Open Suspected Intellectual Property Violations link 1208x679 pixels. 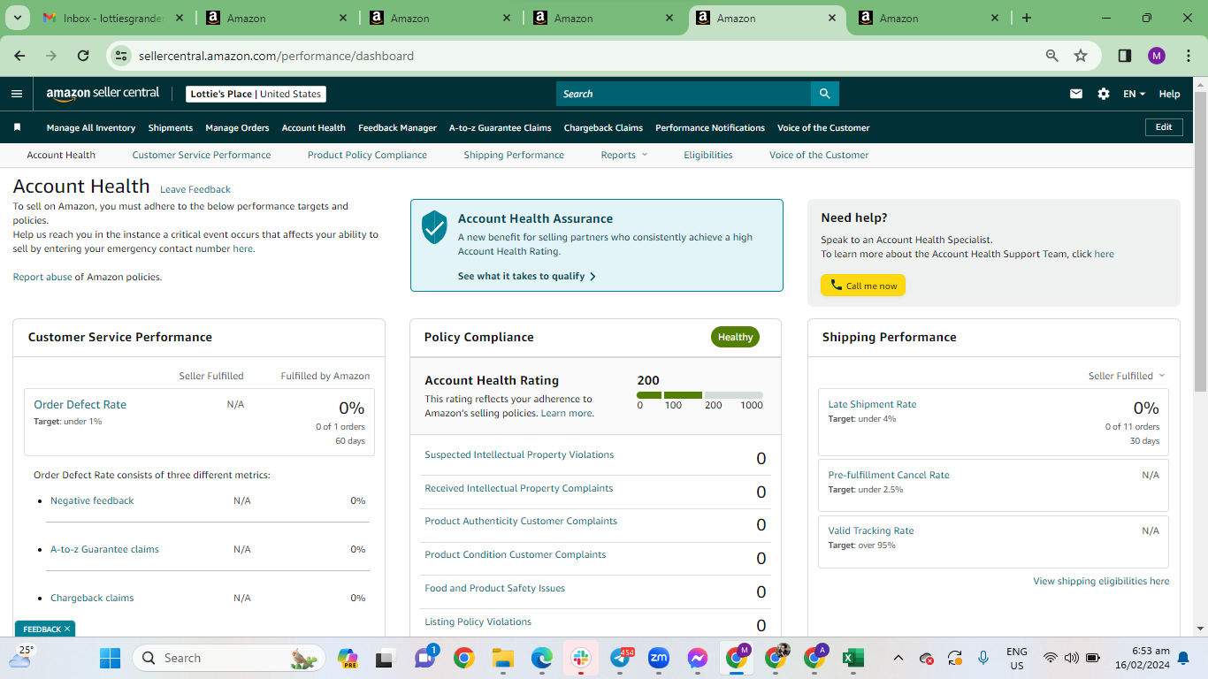tap(519, 454)
